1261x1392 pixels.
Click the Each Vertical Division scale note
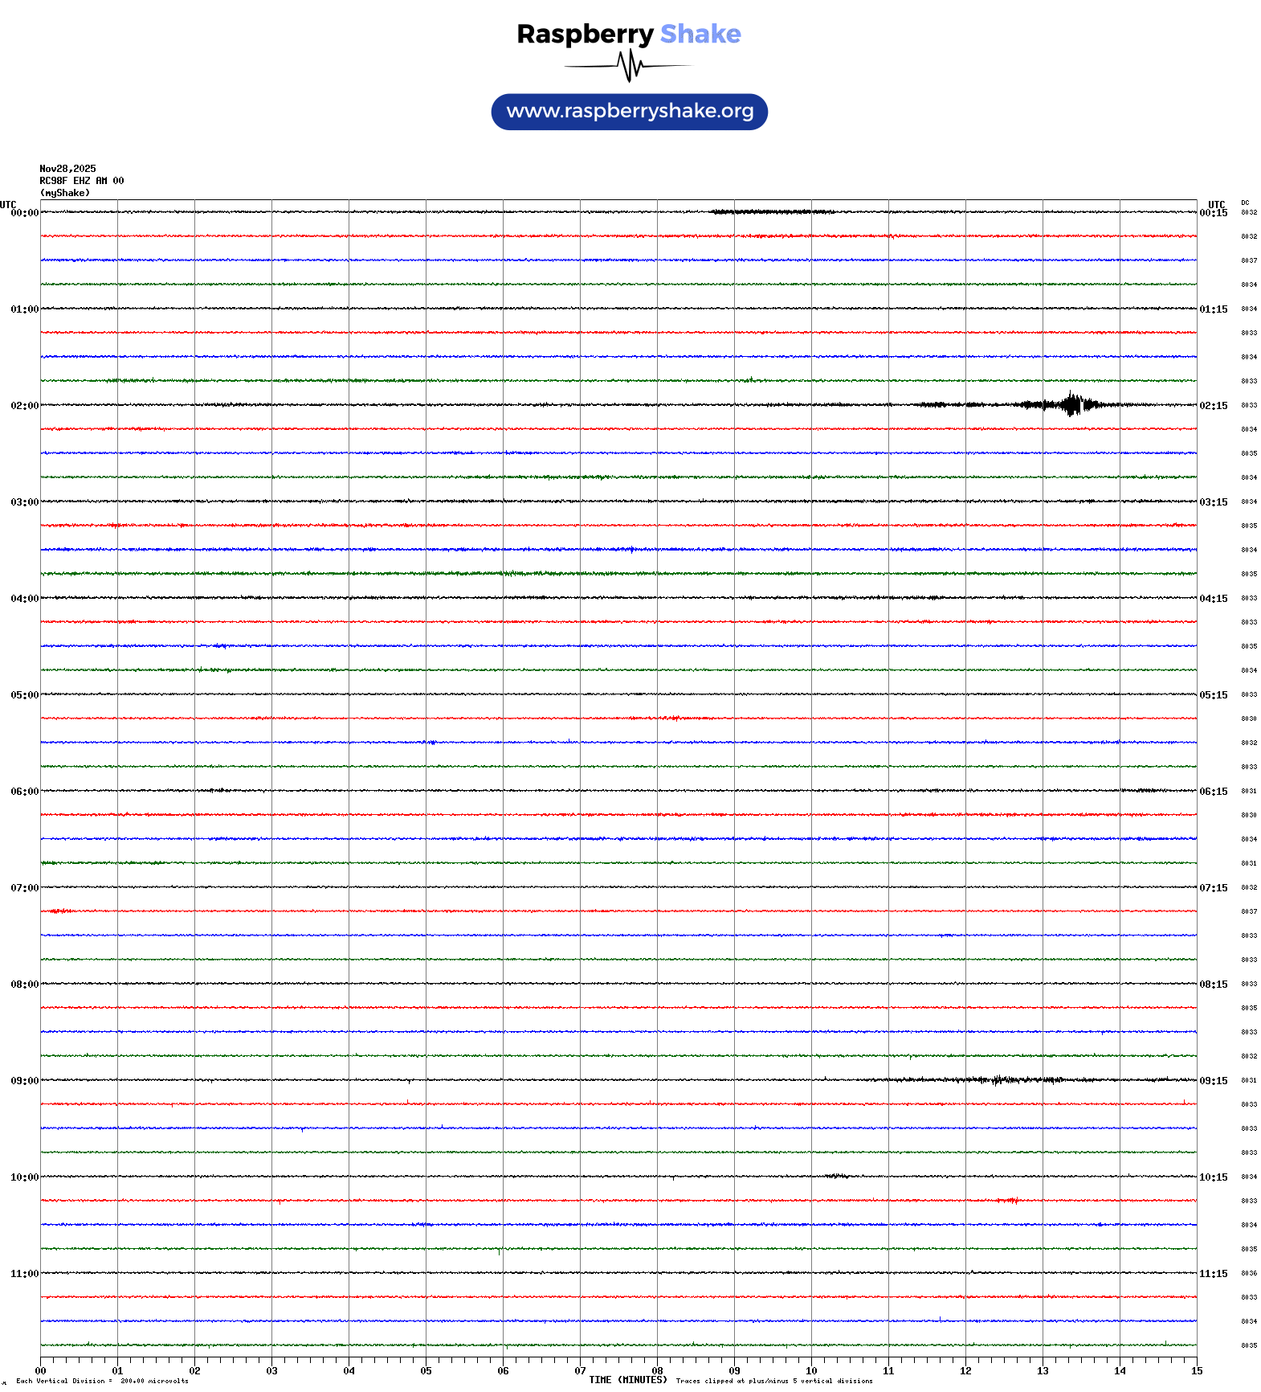(x=102, y=1381)
